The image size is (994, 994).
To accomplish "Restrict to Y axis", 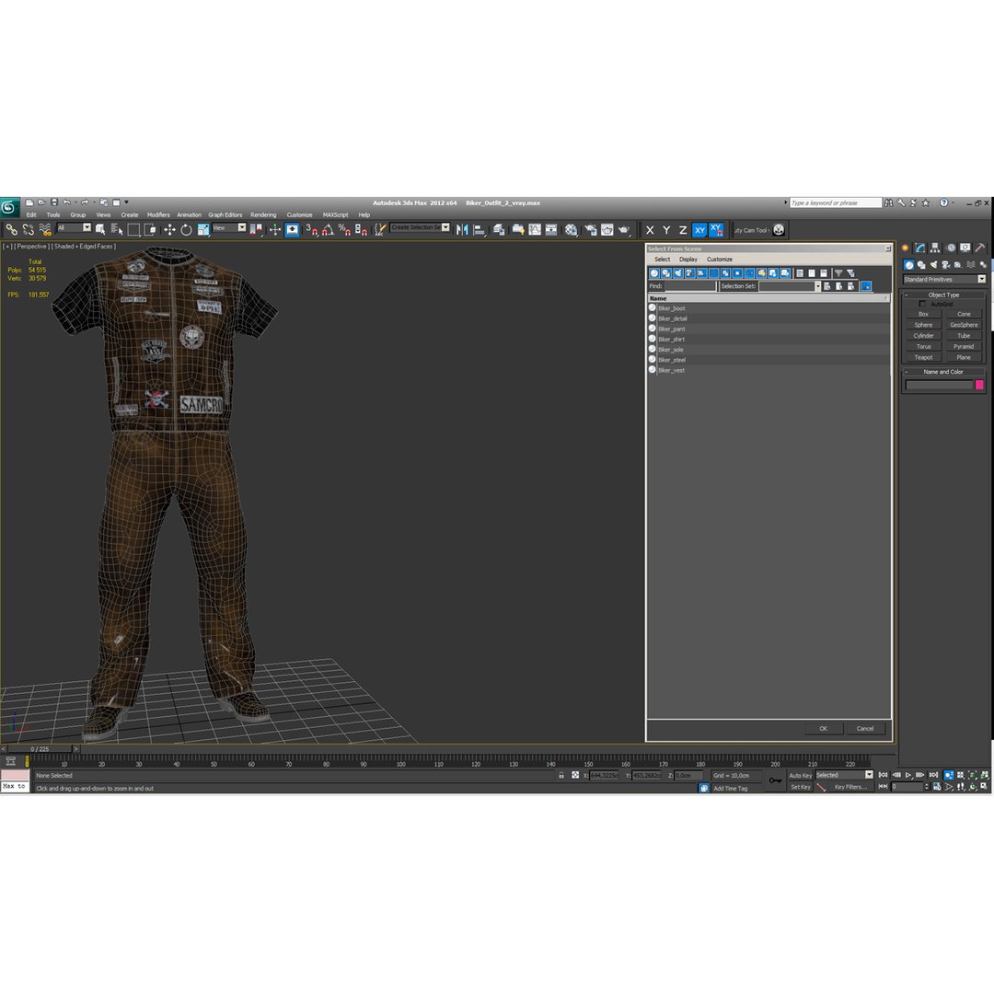I will point(666,230).
